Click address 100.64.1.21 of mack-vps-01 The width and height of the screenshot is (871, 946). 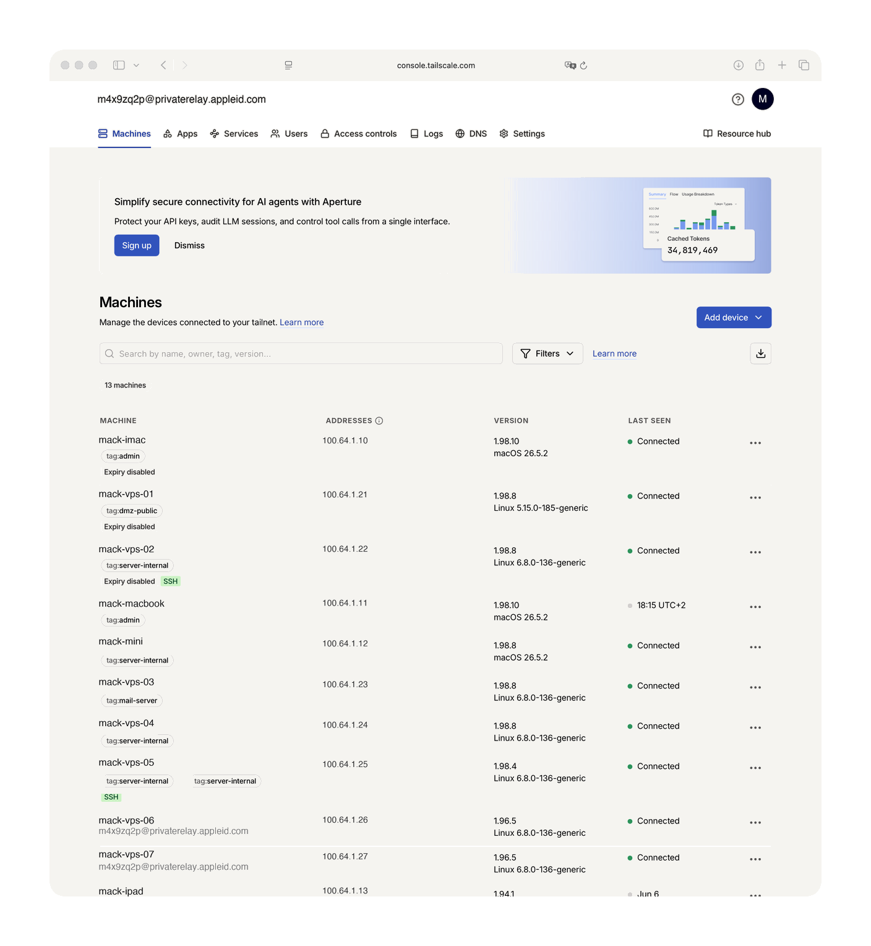click(x=345, y=495)
